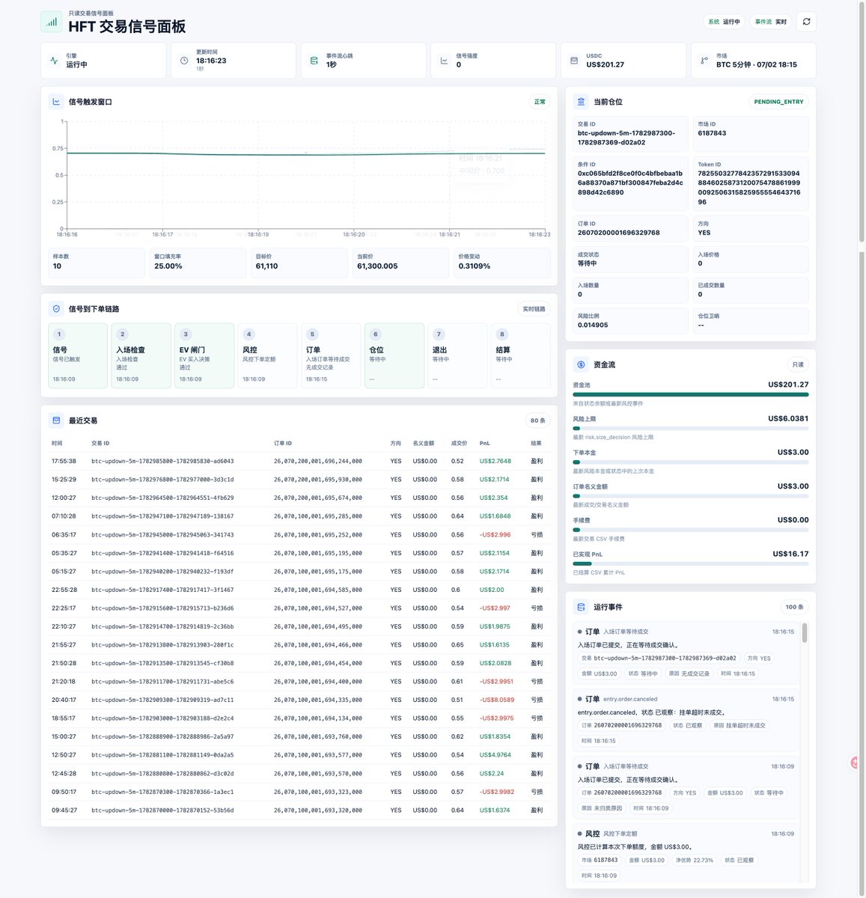Click the 正常 badge in signal window
866x898 pixels.
click(x=540, y=102)
